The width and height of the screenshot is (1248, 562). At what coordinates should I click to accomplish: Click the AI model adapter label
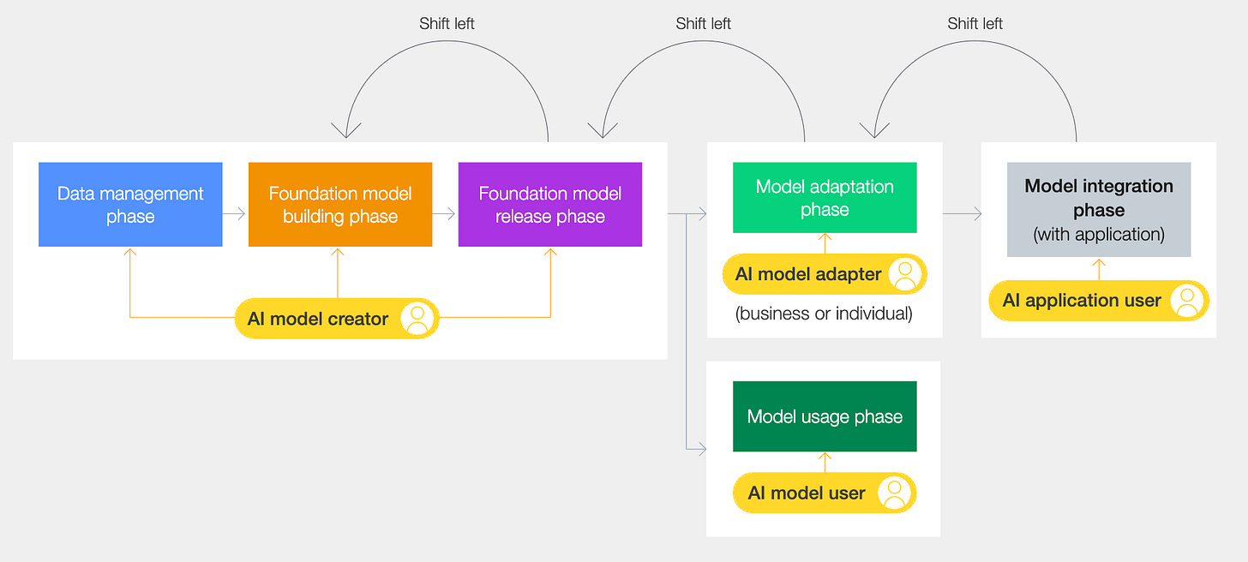click(808, 274)
